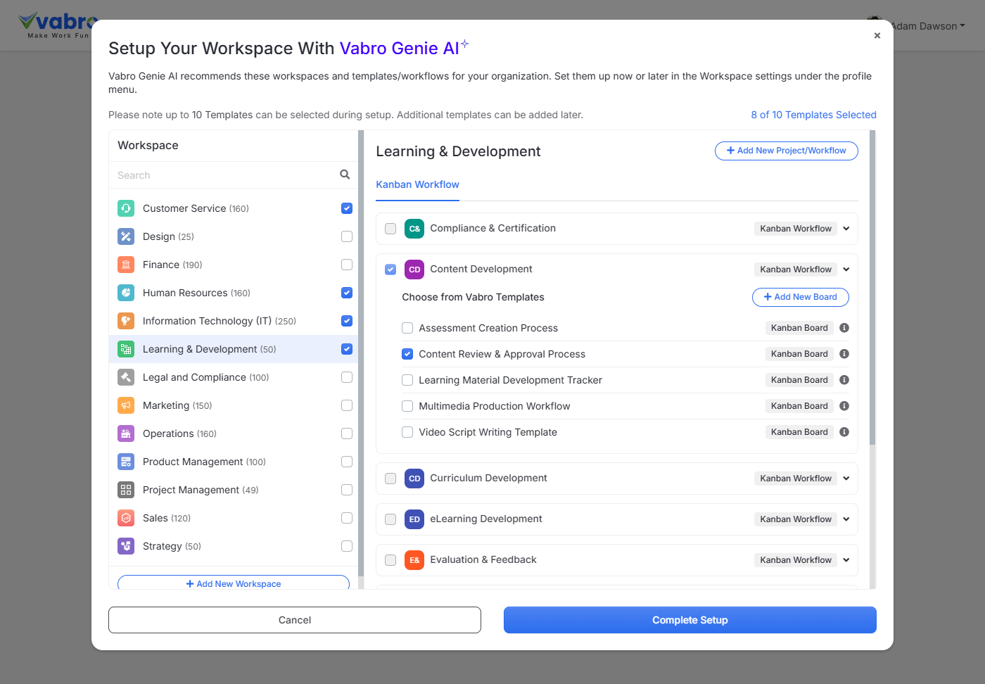Click the Marketing megaphone icon
Screen dimensions: 985x684
coord(126,405)
